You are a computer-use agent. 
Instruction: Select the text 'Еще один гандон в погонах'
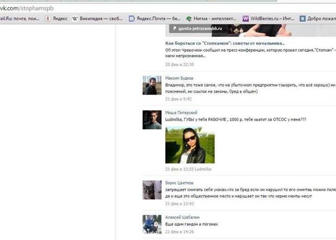pyautogui.click(x=192, y=224)
